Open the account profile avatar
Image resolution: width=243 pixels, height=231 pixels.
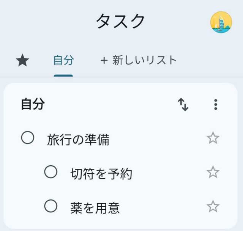(221, 22)
